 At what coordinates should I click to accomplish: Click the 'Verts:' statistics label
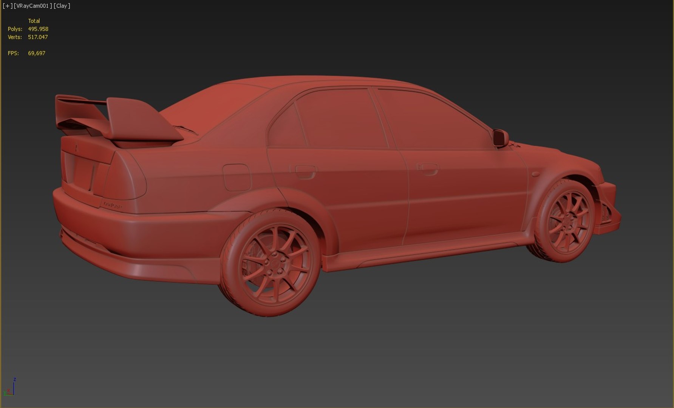pyautogui.click(x=15, y=37)
